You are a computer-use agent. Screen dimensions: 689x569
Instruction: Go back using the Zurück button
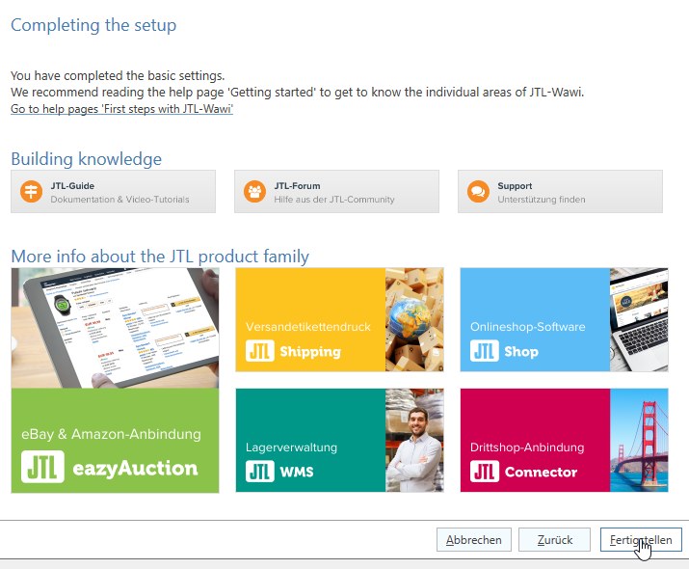pyautogui.click(x=554, y=539)
